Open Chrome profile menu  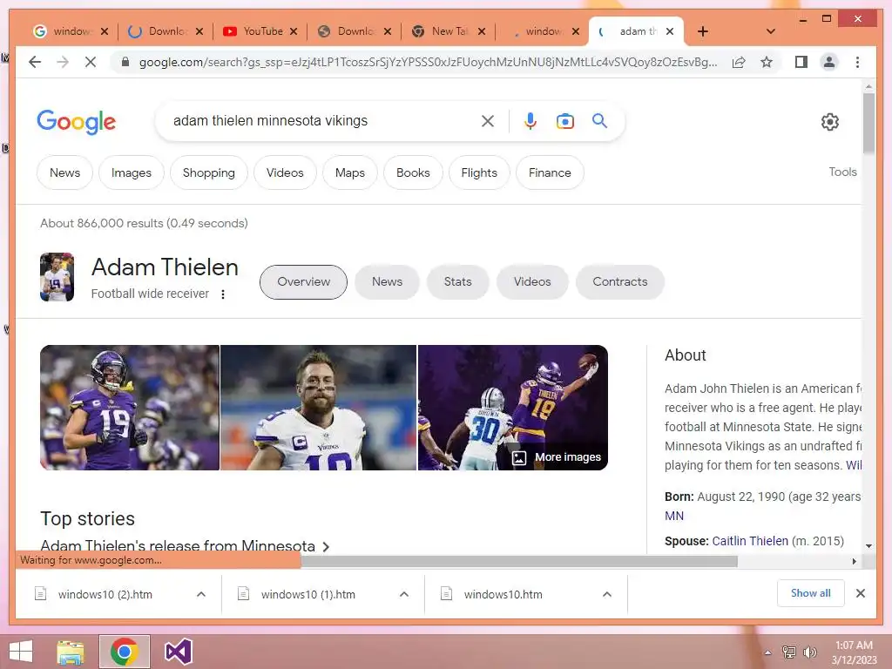click(829, 62)
